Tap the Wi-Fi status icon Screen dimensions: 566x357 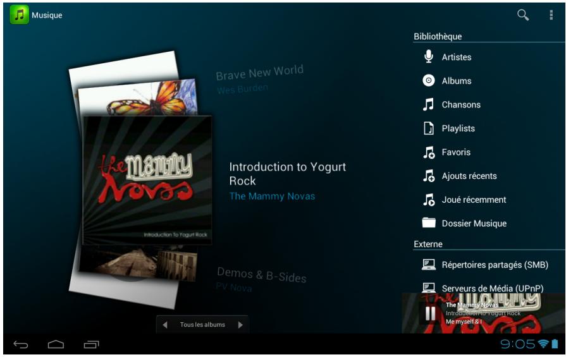543,344
